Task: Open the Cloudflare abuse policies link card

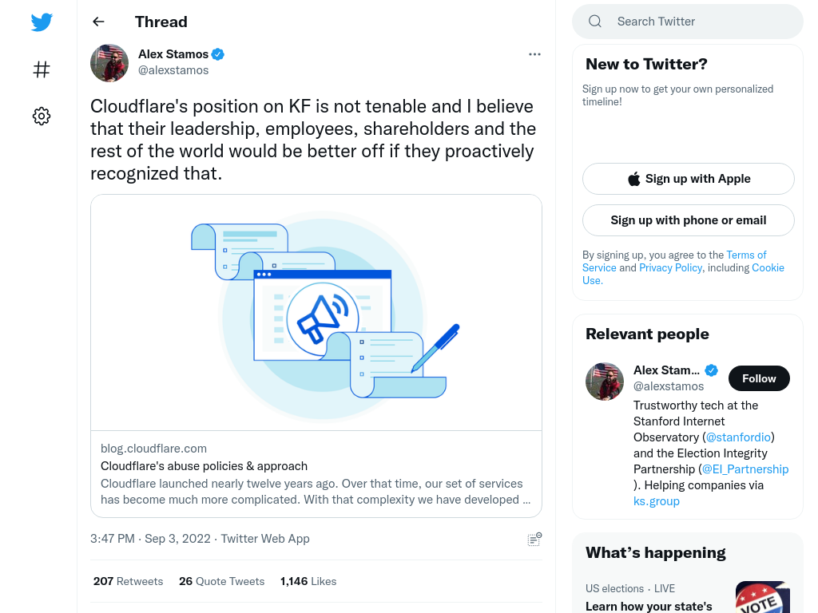Action: 316,356
